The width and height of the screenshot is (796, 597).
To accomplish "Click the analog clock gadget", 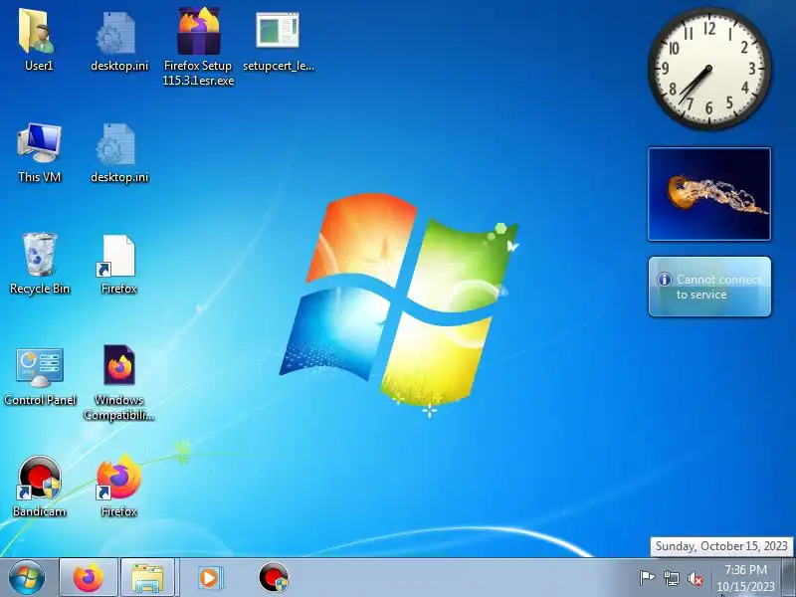I will [709, 69].
